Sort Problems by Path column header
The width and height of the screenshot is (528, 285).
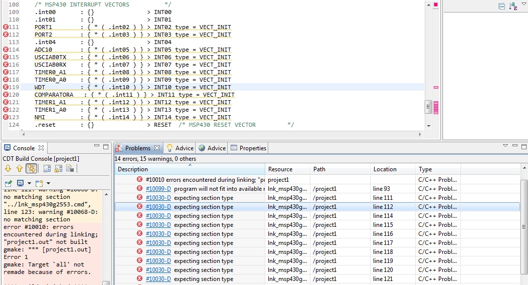(x=340, y=169)
